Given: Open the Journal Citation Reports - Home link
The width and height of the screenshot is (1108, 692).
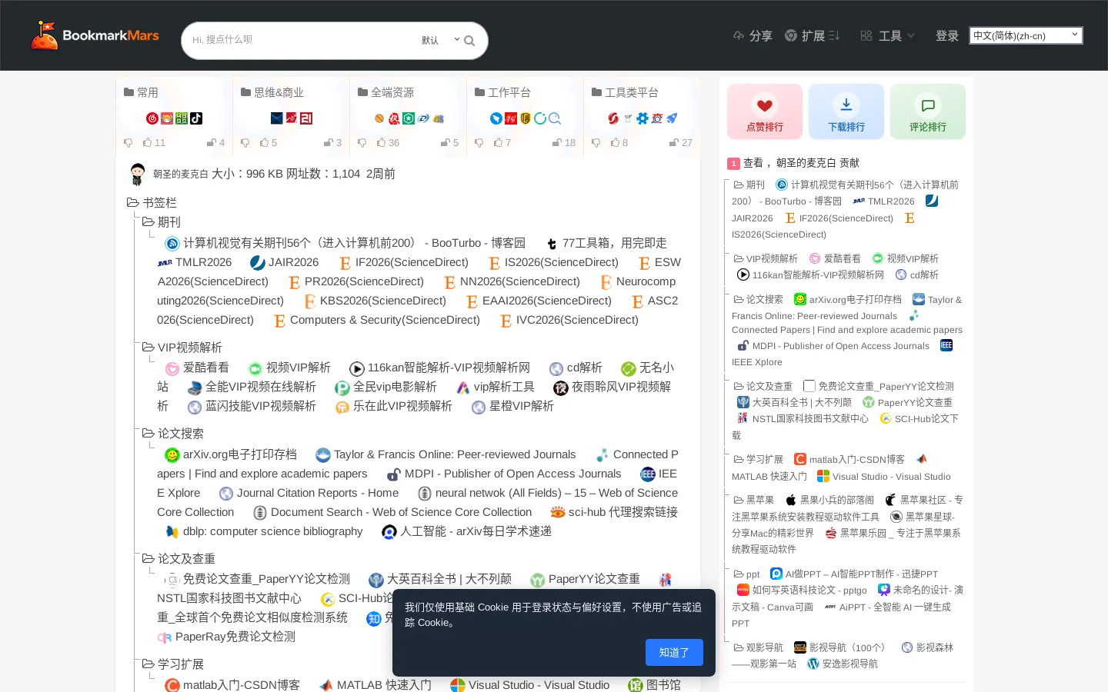Looking at the screenshot, I should click(x=318, y=494).
